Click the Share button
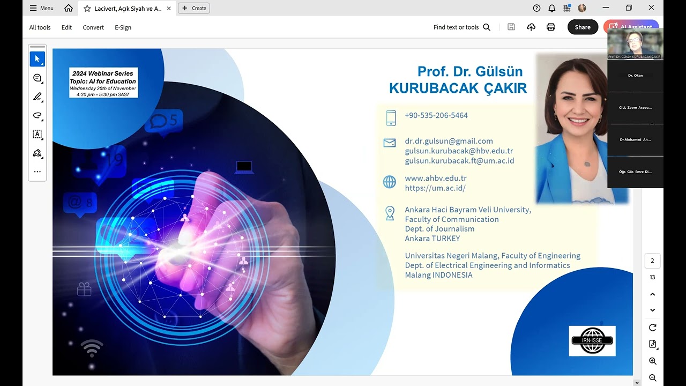 (x=583, y=27)
